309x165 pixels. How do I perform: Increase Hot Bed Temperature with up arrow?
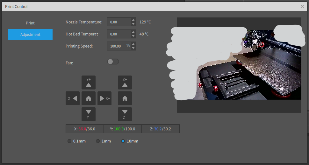(x=133, y=32)
